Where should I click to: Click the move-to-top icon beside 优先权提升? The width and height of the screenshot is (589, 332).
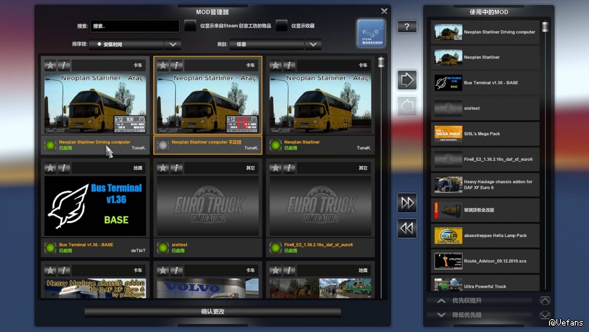click(545, 301)
